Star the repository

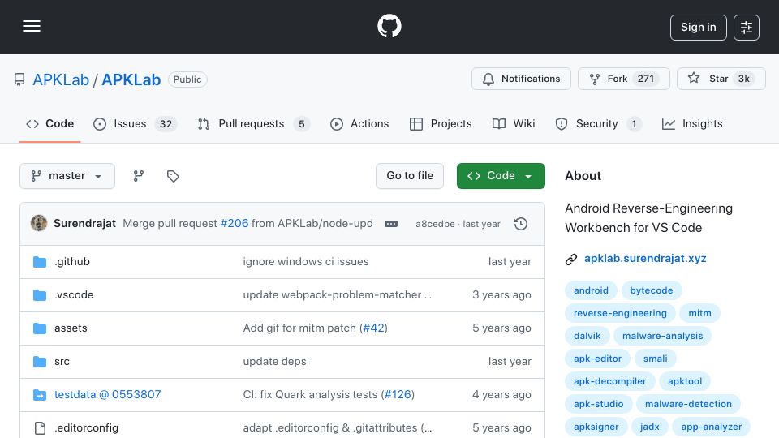tap(721, 79)
